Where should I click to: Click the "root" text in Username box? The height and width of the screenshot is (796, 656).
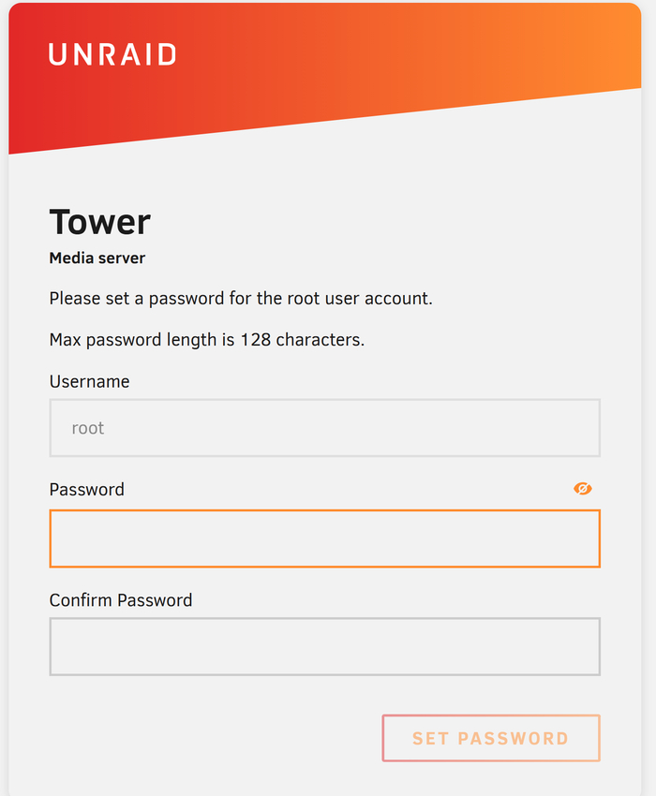tap(88, 428)
